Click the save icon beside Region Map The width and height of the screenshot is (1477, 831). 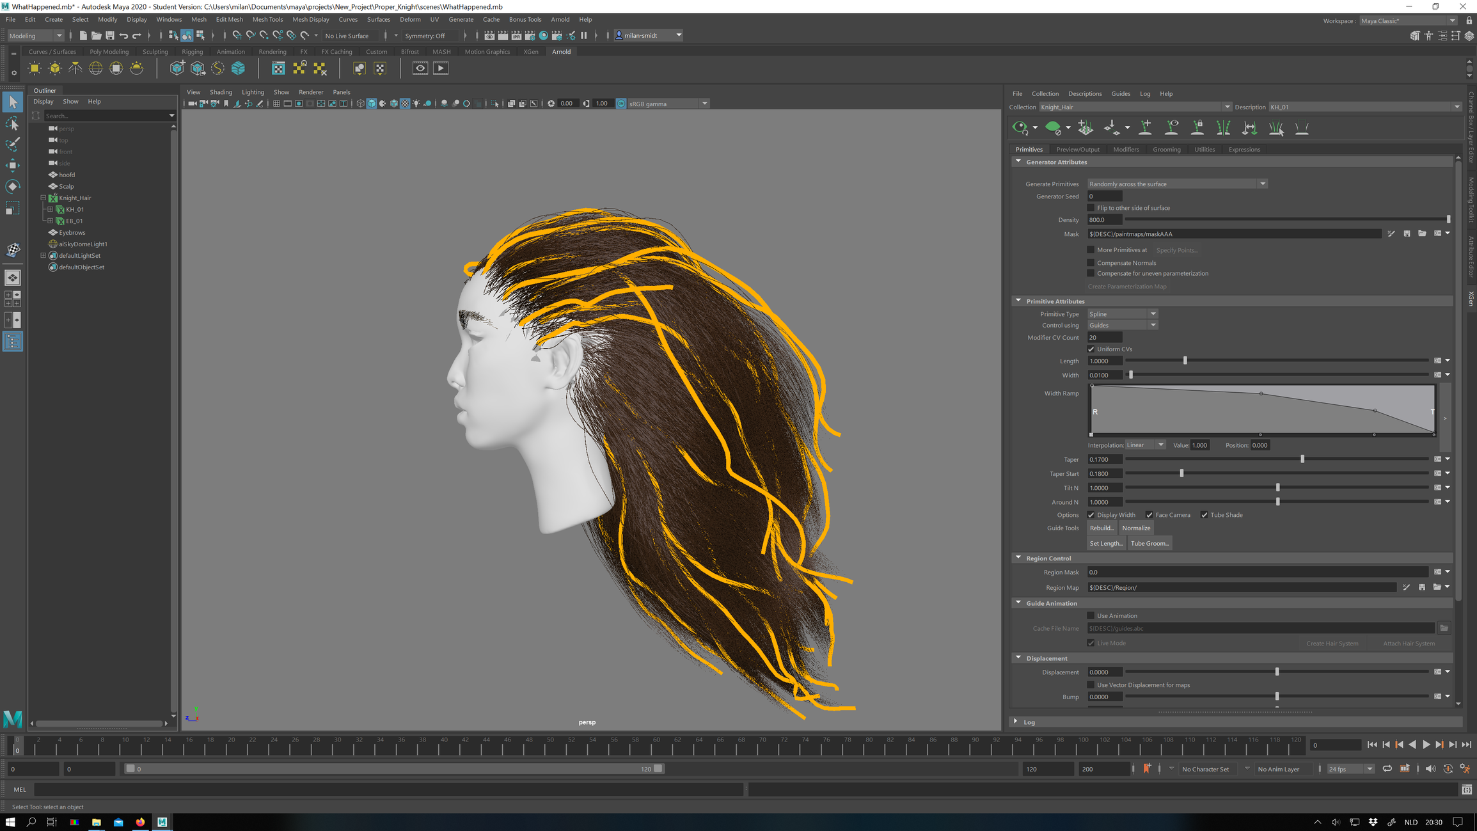coord(1422,587)
